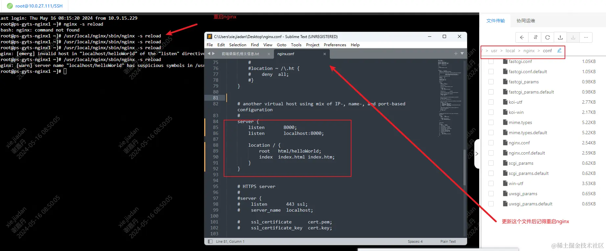Click the SSH connection status icon
Viewport: 606px width, 251px height.
click(10, 6)
